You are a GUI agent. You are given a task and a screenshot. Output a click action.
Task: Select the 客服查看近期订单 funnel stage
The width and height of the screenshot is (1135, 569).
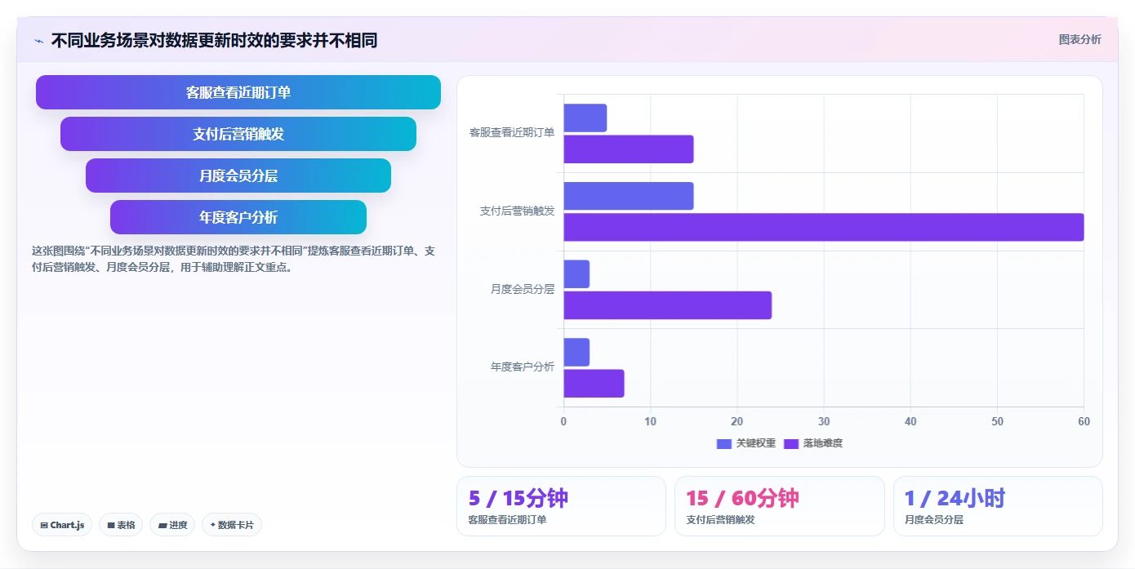tap(238, 92)
